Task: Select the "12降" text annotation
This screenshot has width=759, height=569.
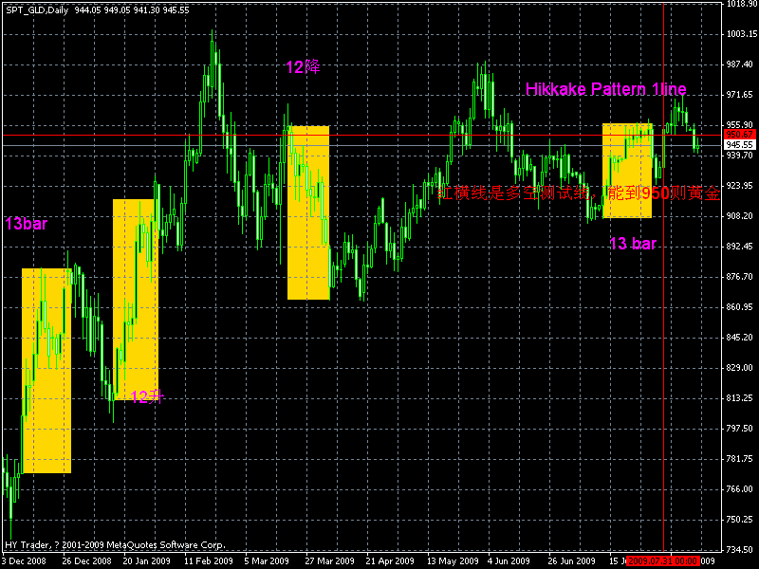Action: (x=302, y=66)
